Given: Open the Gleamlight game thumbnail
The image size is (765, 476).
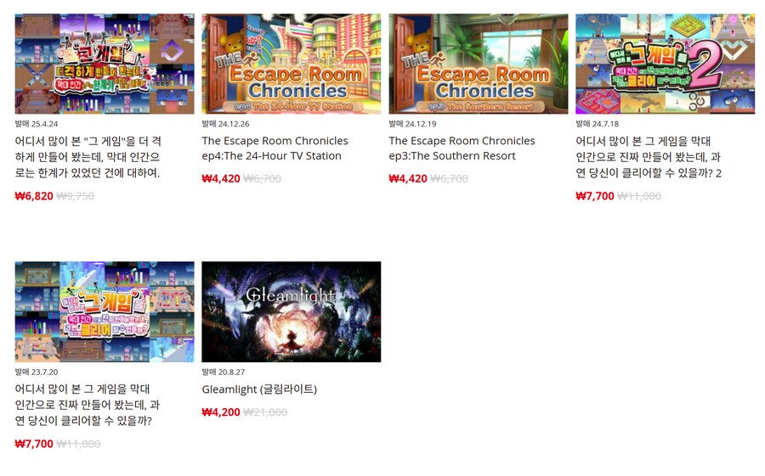Looking at the screenshot, I should point(292,311).
